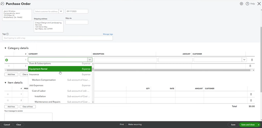Choose Equipment Rental expense category
The image size is (262, 128).
[x=60, y=69]
